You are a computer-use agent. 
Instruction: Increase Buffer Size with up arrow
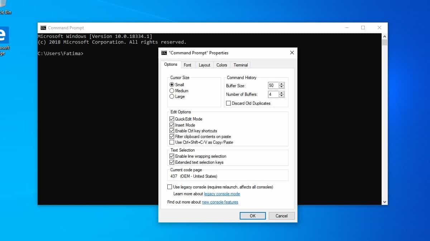[x=282, y=84]
